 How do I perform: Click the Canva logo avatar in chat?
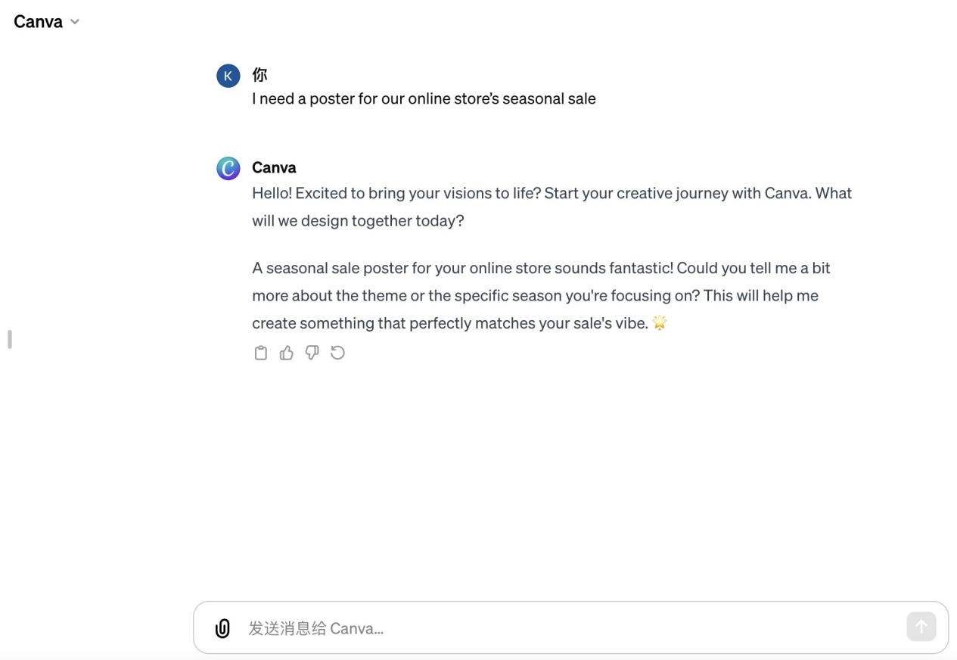pos(228,168)
